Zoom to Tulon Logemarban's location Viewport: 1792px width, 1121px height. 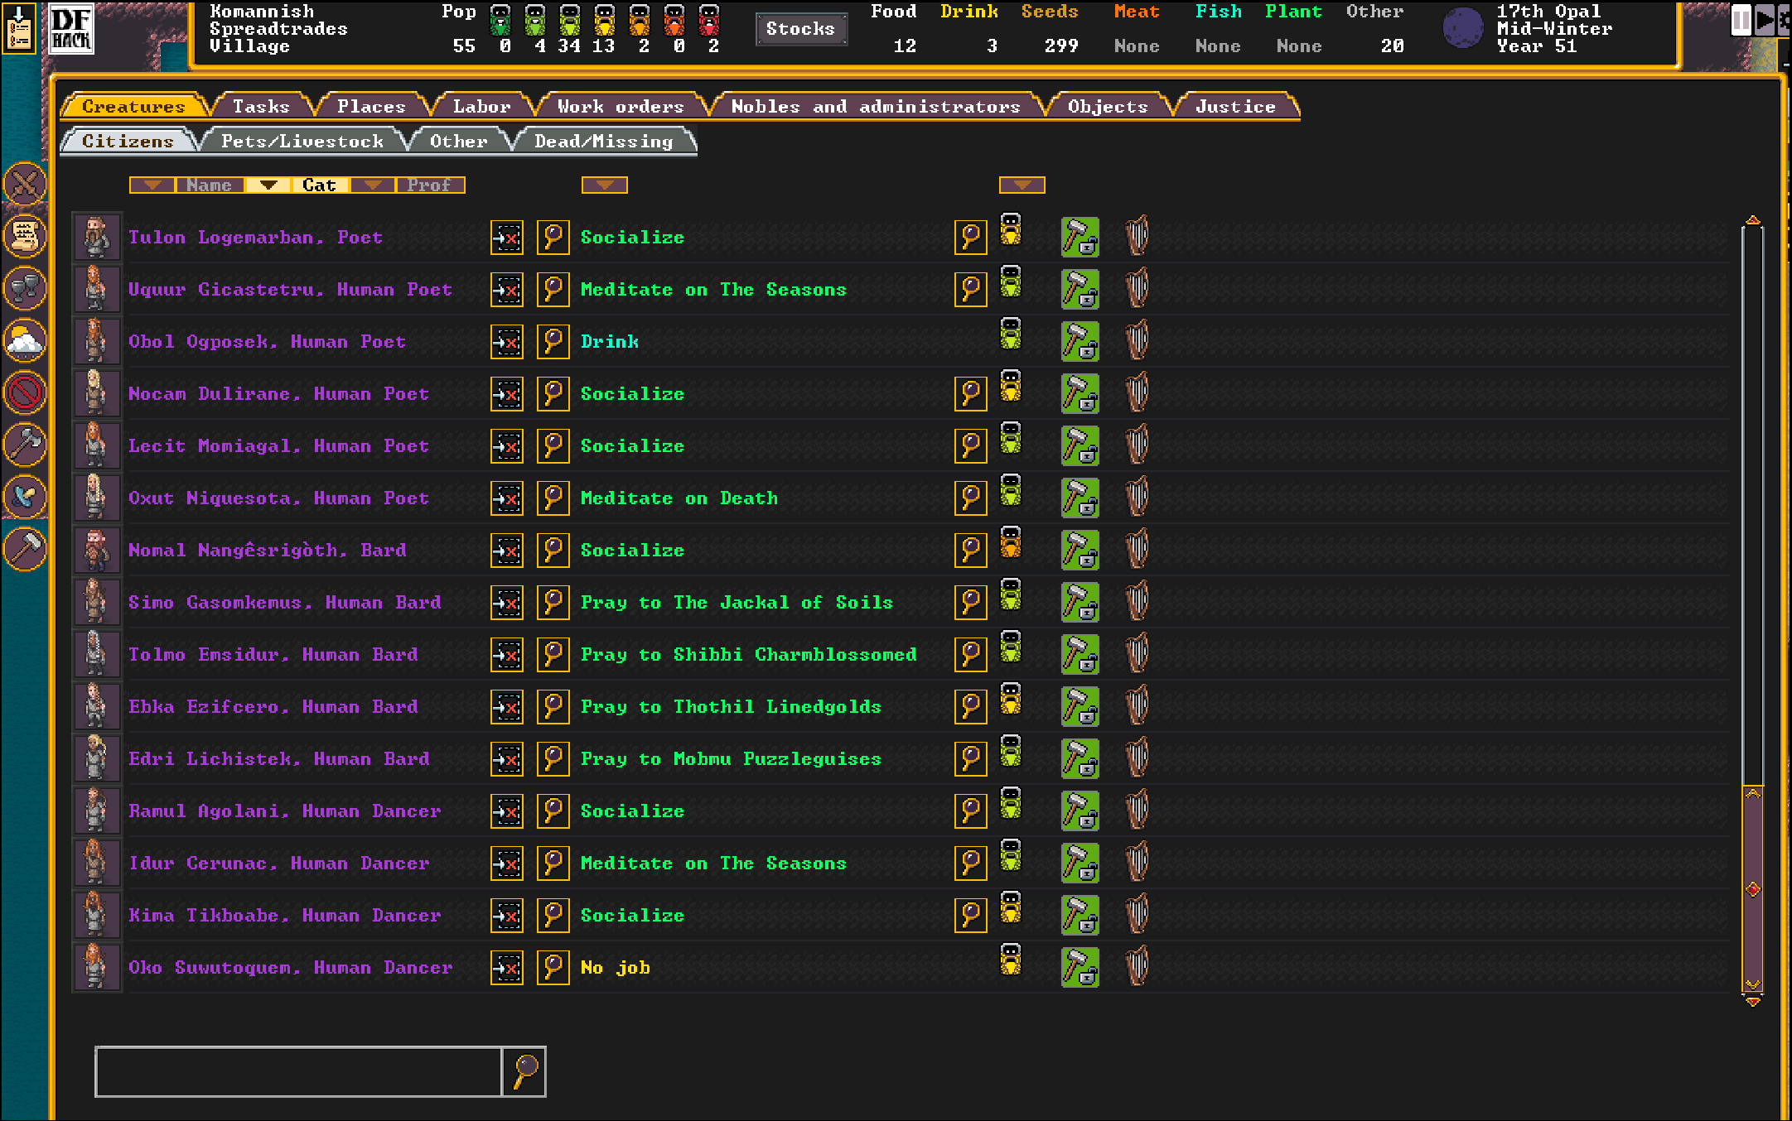553,238
